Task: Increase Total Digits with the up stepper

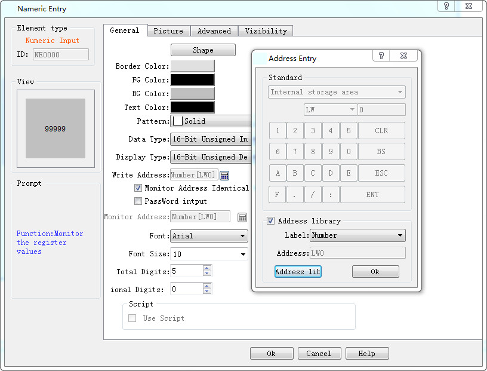Action: (208, 268)
